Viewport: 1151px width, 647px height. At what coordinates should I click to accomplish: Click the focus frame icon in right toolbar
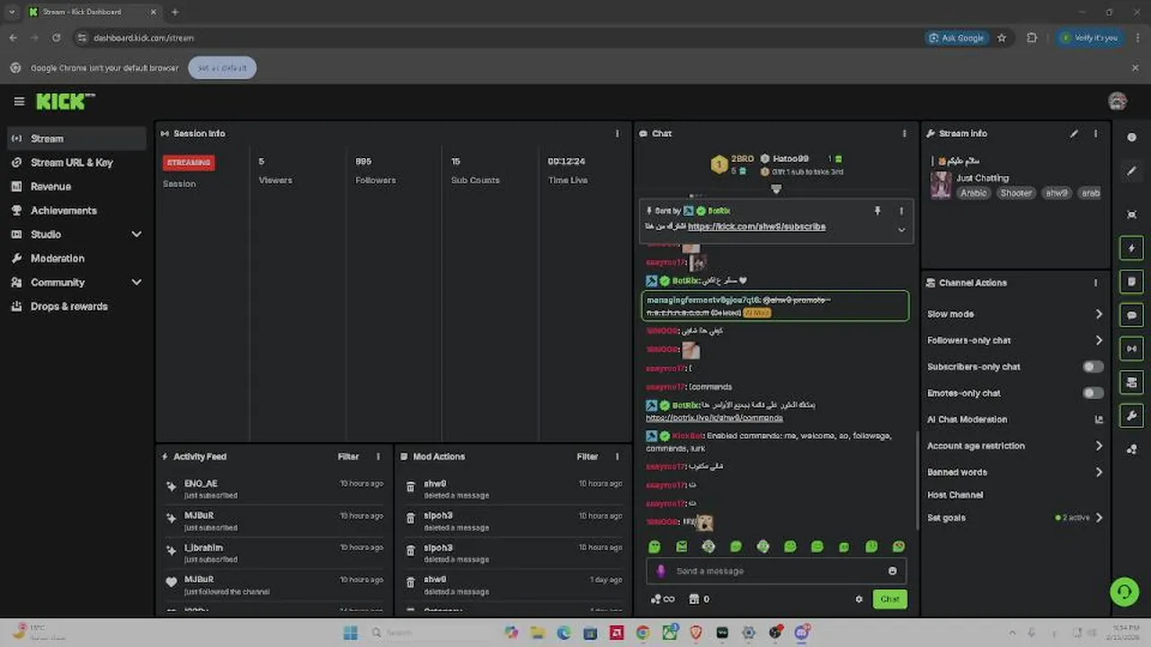tap(1131, 215)
